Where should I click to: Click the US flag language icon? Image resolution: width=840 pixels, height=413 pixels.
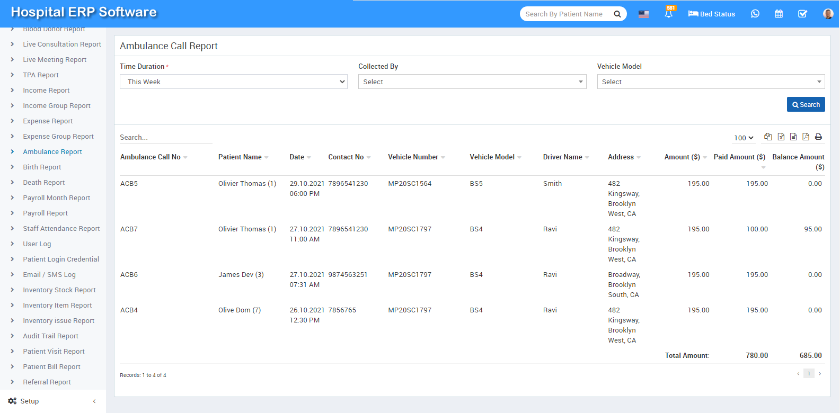(643, 14)
